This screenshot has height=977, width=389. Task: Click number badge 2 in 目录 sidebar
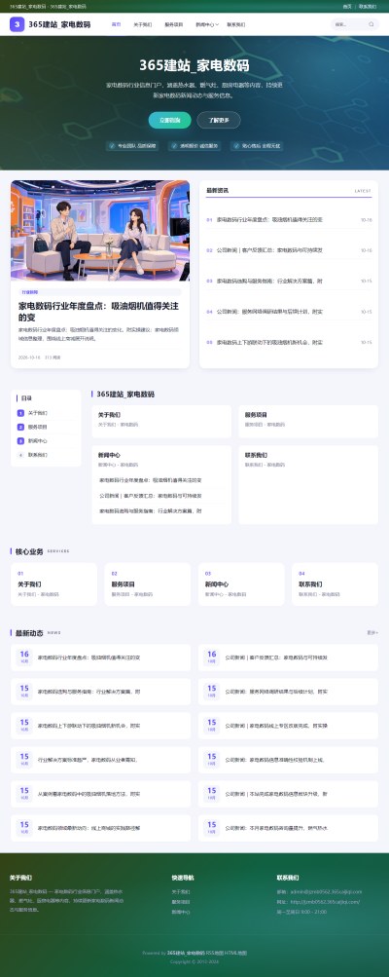click(20, 428)
